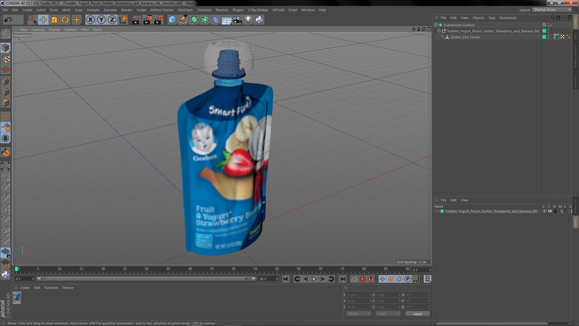Open the Content Browser side tab
The image size is (579, 326).
(x=575, y=56)
